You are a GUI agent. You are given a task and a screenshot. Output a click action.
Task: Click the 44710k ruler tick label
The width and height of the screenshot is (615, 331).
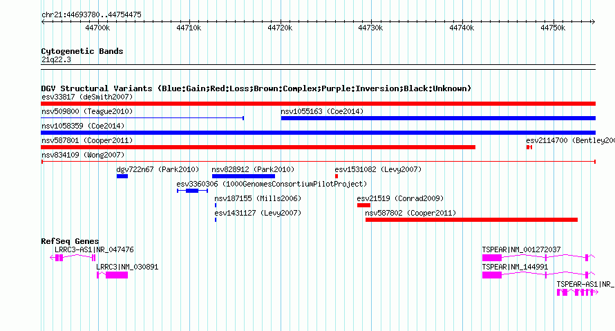tap(189, 28)
